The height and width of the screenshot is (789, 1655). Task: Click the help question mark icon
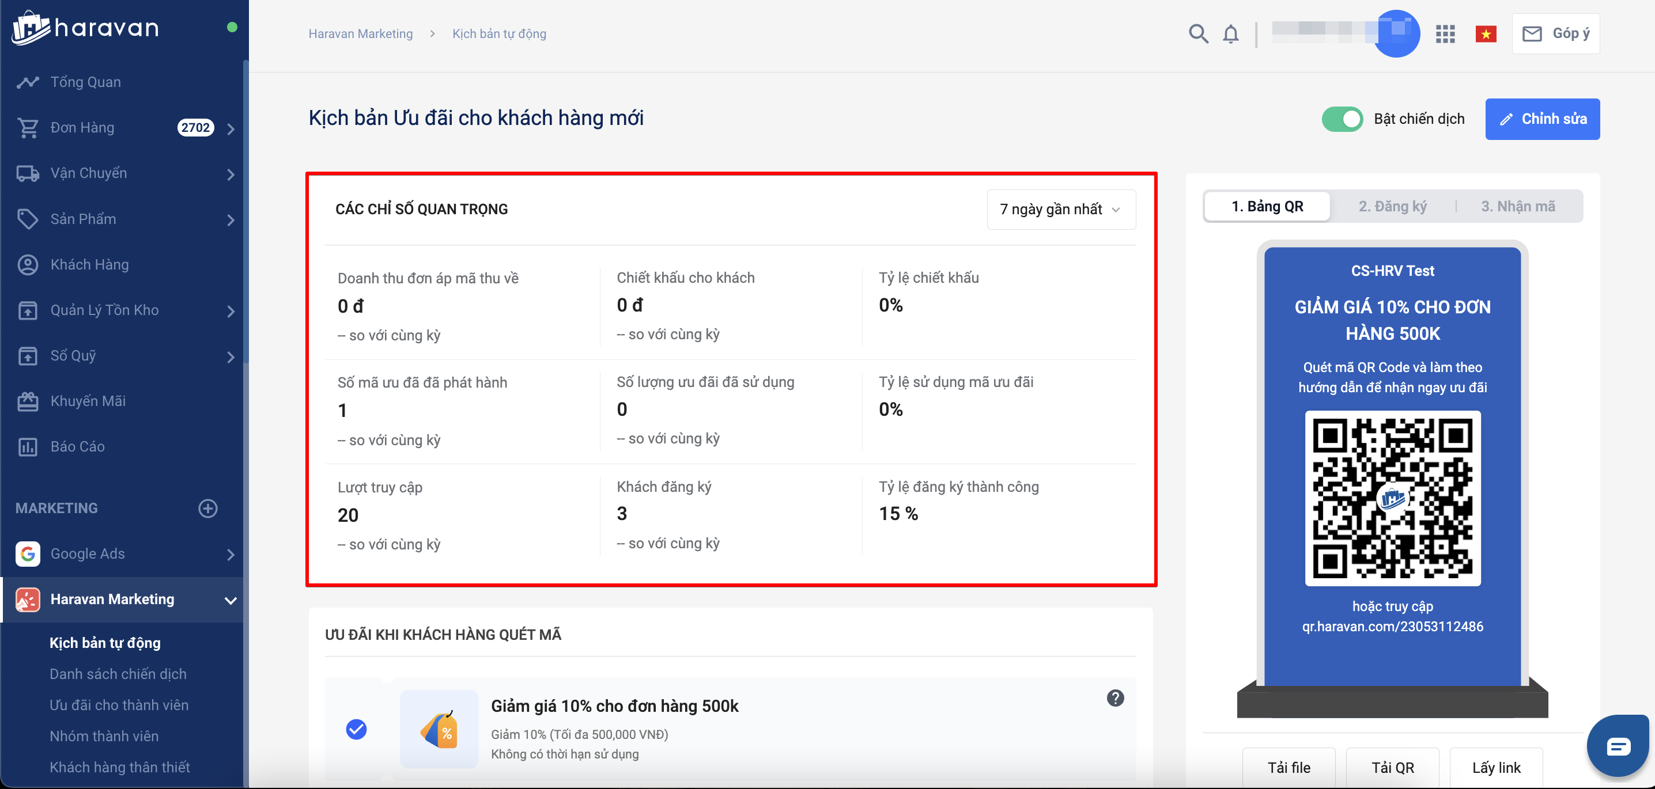coord(1115,698)
